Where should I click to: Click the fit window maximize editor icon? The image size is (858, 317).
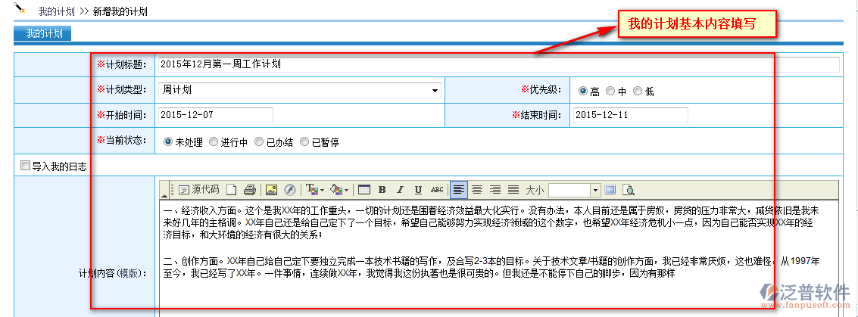[x=610, y=190]
